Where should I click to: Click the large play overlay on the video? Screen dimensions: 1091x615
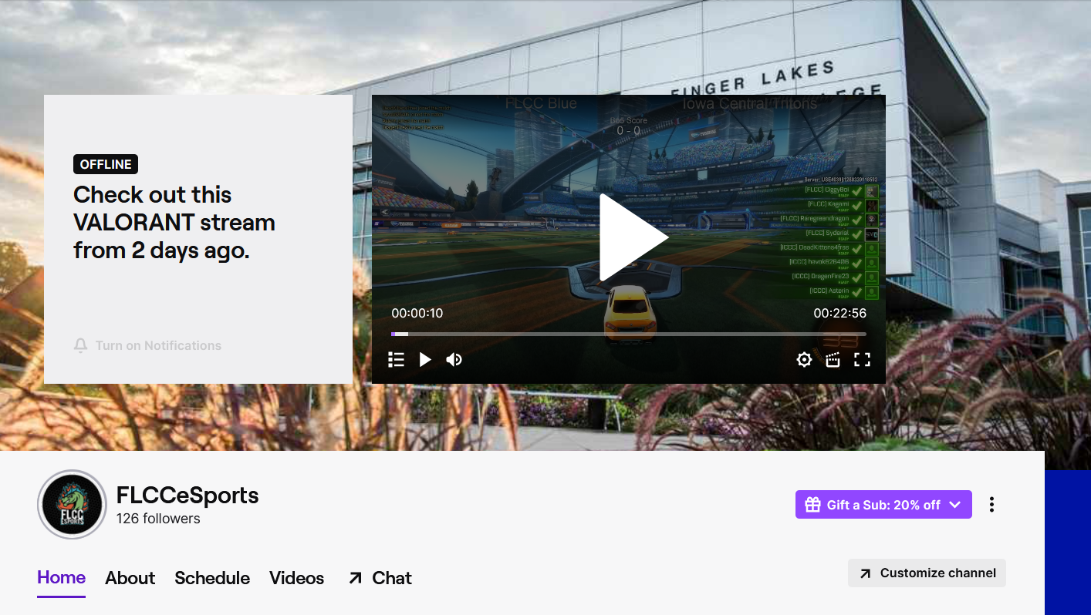[x=633, y=237]
